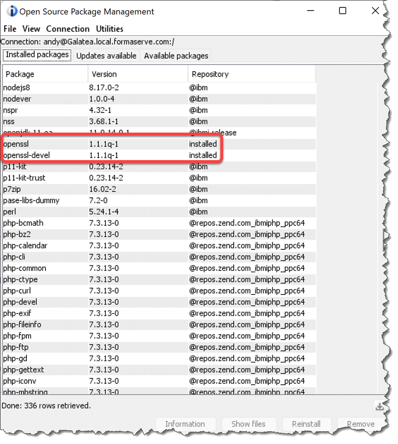Maximize the Open Source Package Management window
This screenshot has height=444, width=398.
click(342, 11)
